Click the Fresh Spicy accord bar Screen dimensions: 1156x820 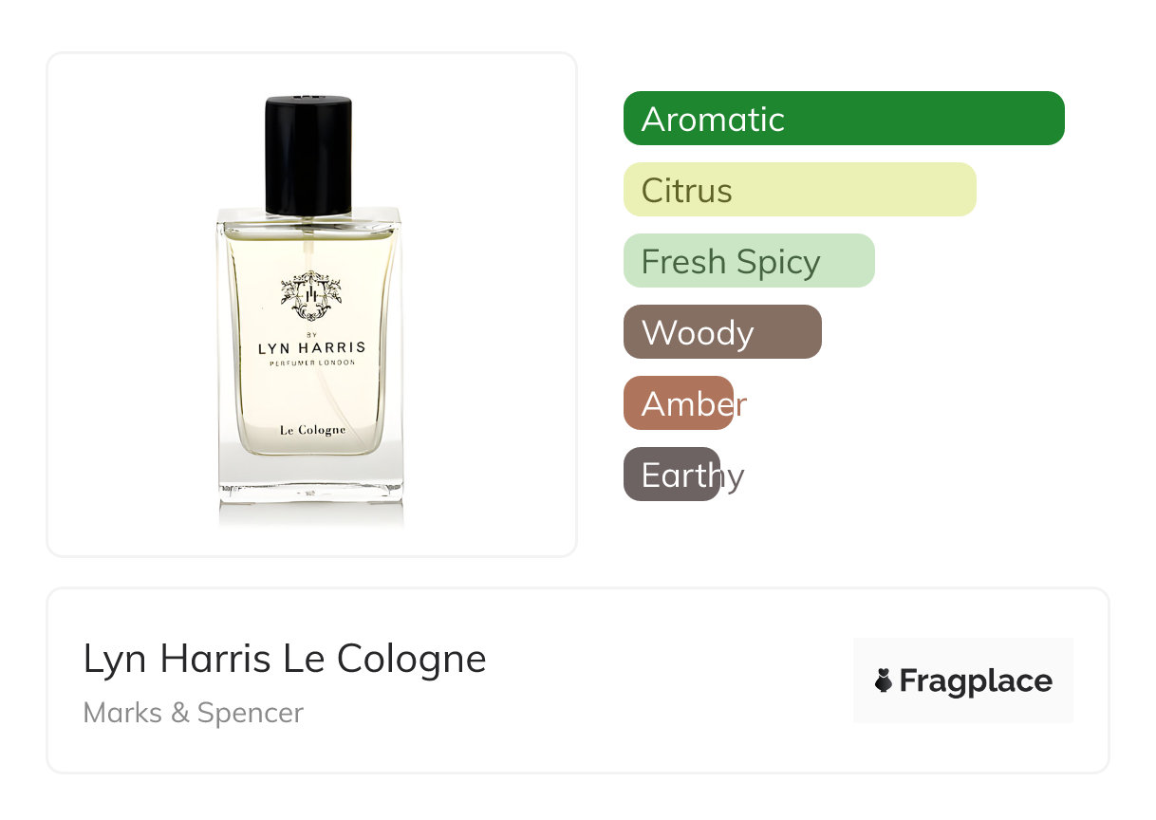click(x=749, y=261)
